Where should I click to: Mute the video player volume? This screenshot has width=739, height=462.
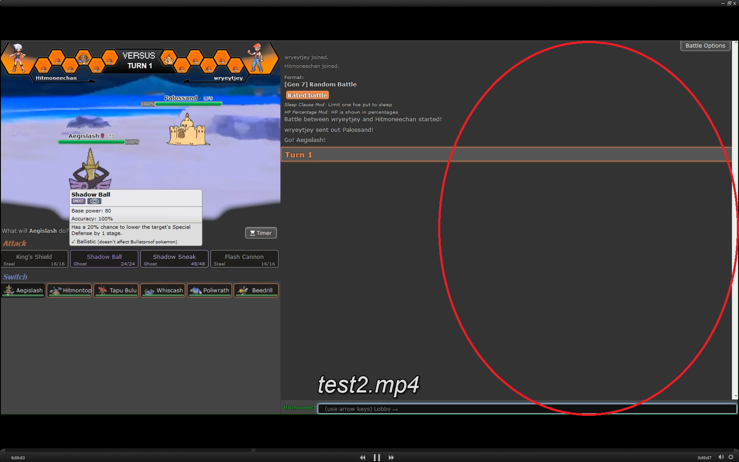pos(721,457)
